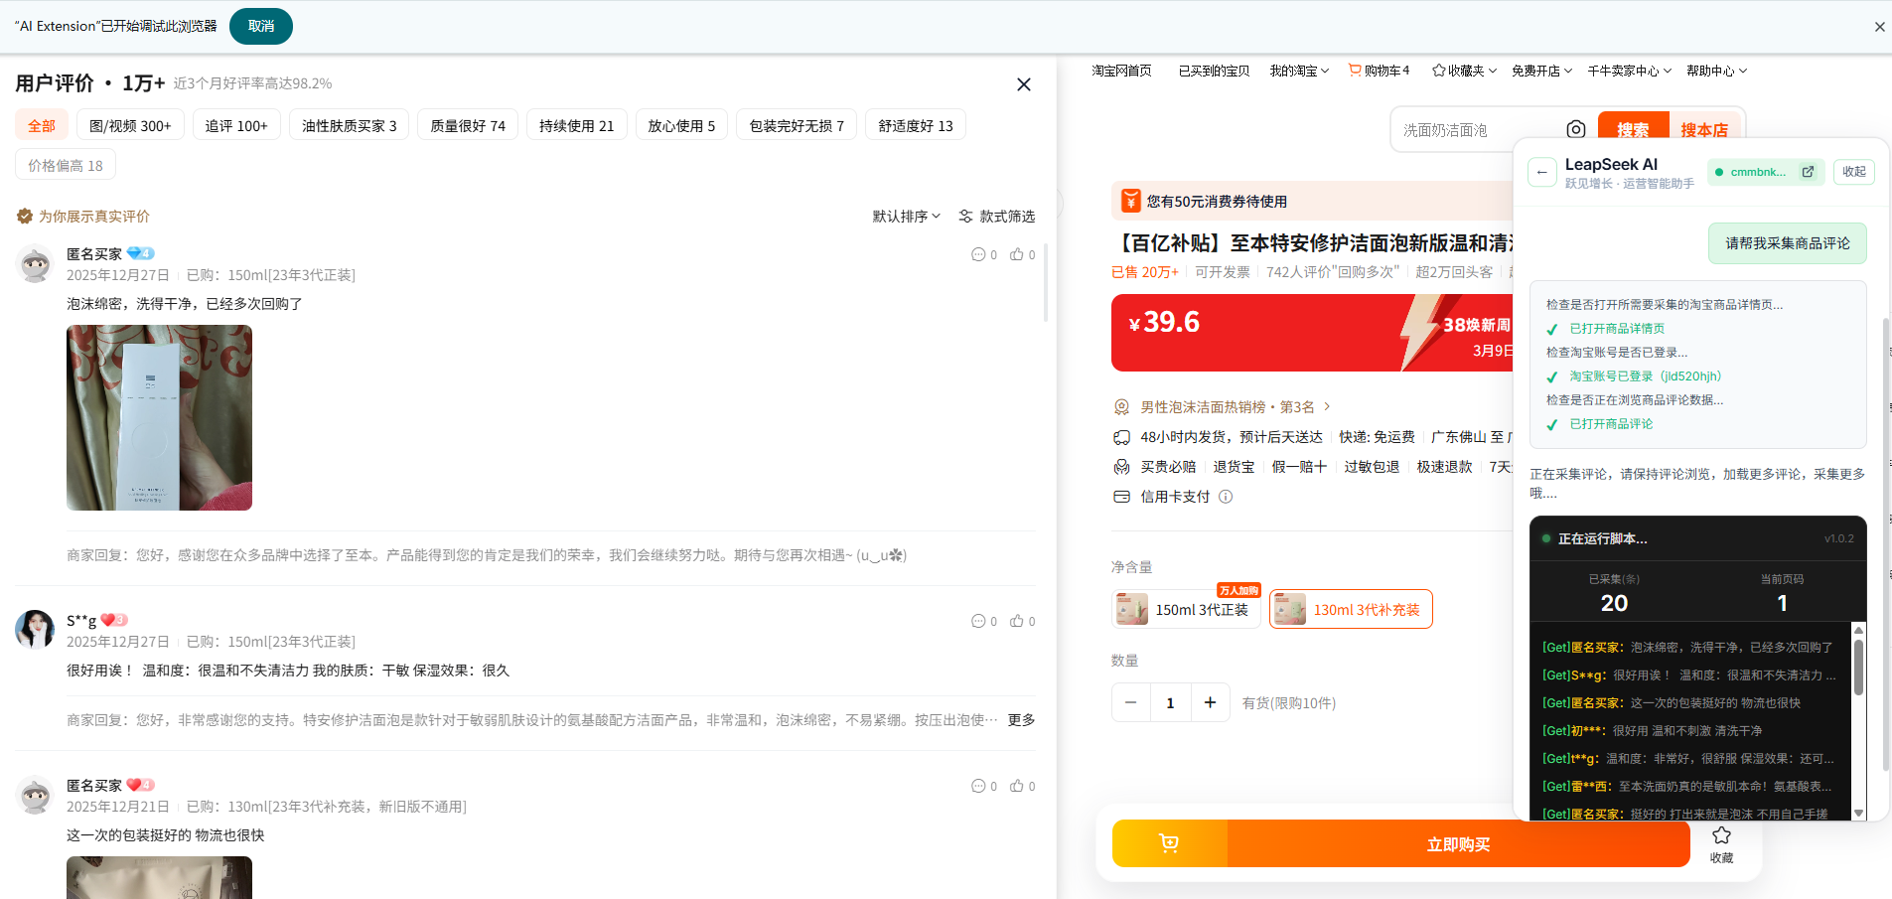This screenshot has height=899, width=1892.
Task: Open 淘宝网首页 in top navigation
Action: pos(1121,71)
